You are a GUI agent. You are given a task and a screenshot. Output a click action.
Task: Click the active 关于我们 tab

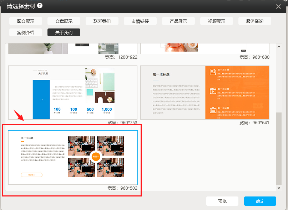coord(64,32)
